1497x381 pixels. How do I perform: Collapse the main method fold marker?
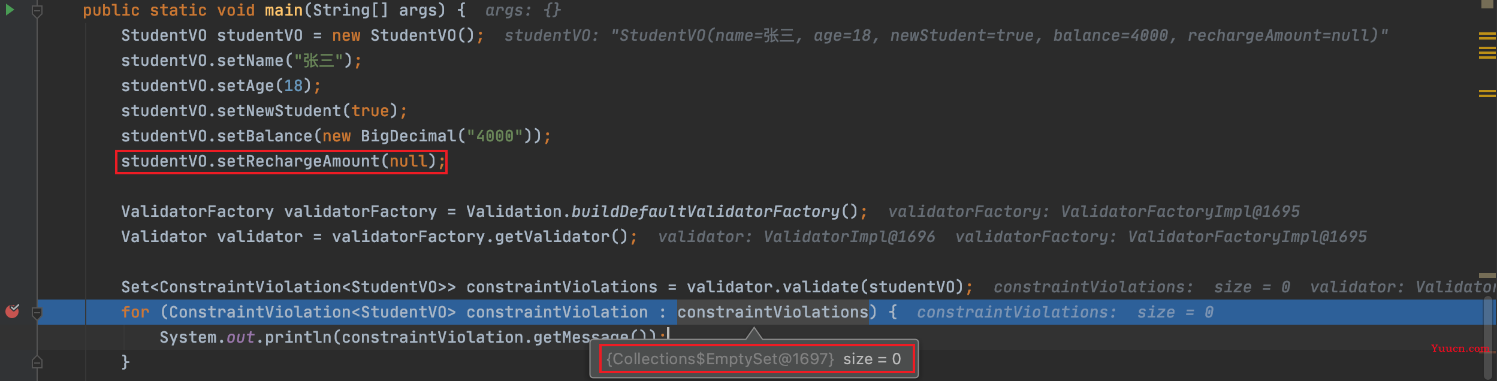point(37,11)
